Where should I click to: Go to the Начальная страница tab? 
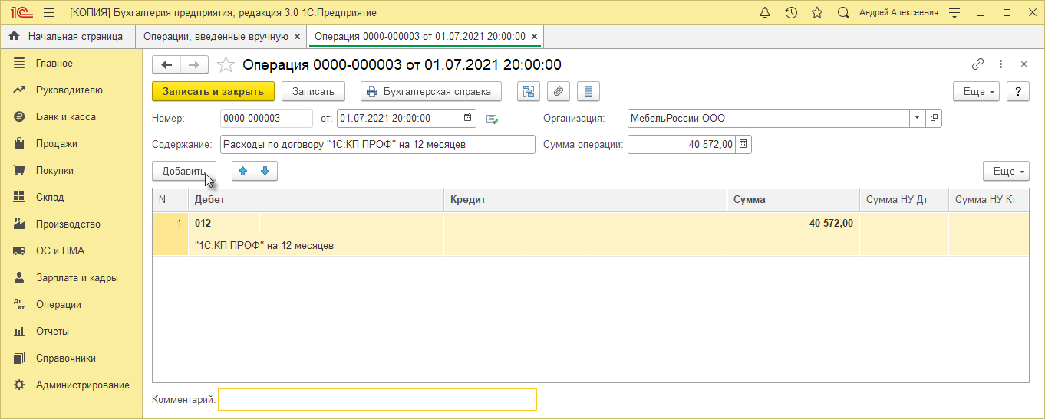(67, 36)
